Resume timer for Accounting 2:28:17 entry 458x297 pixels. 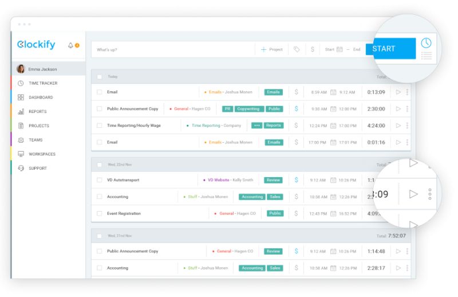[398, 268]
